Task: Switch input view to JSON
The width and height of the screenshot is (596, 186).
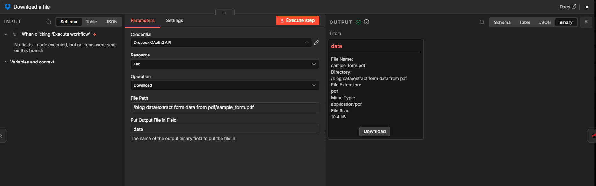Action: pyautogui.click(x=112, y=22)
